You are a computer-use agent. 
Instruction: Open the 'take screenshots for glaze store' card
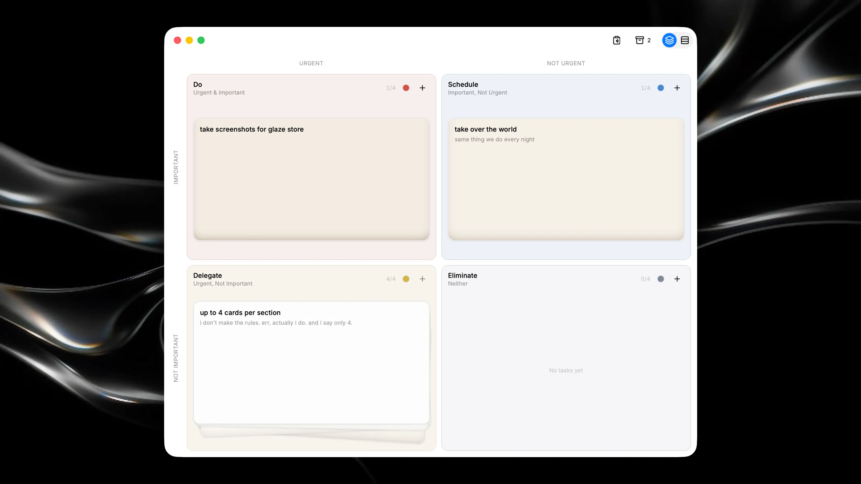click(311, 179)
